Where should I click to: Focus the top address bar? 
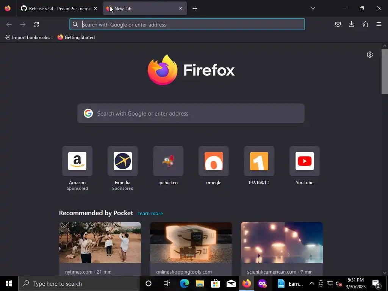pos(187,25)
